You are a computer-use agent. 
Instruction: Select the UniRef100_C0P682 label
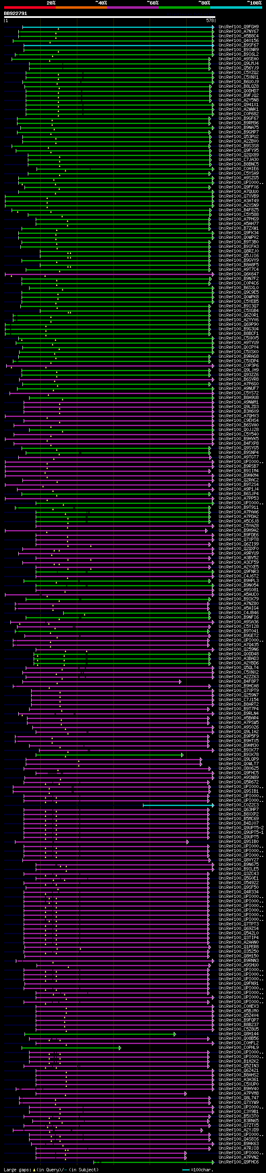[238, 114]
